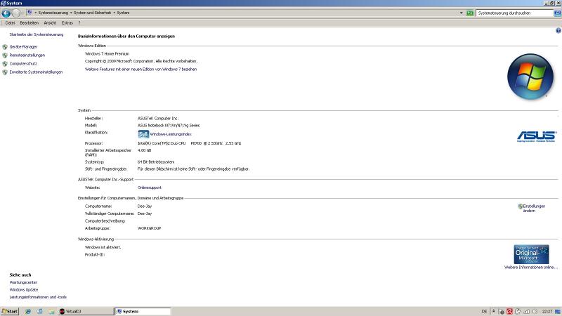This screenshot has height=316, width=562.
Task: Open Startseite der Systemsteuerung link
Action: pos(37,34)
